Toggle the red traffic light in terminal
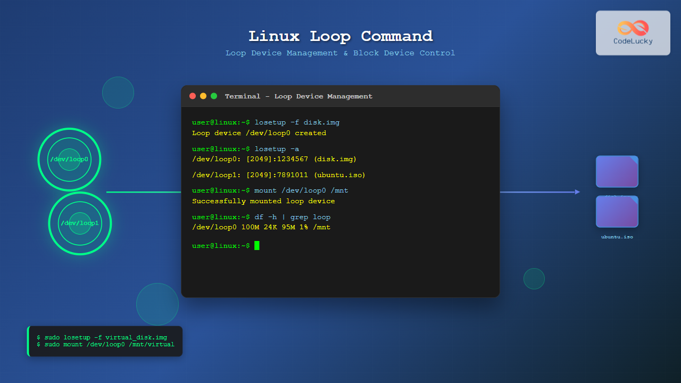The width and height of the screenshot is (681, 383). [x=192, y=96]
